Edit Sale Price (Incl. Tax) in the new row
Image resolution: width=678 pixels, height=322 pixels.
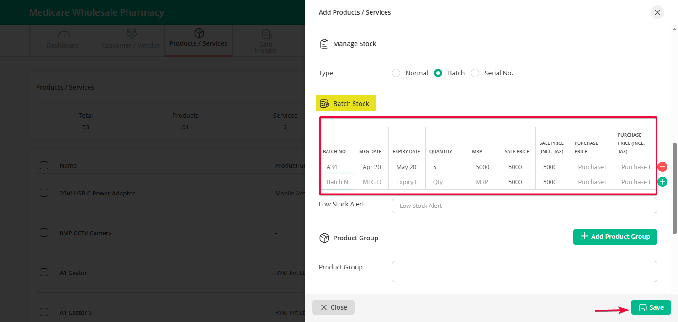click(553, 182)
